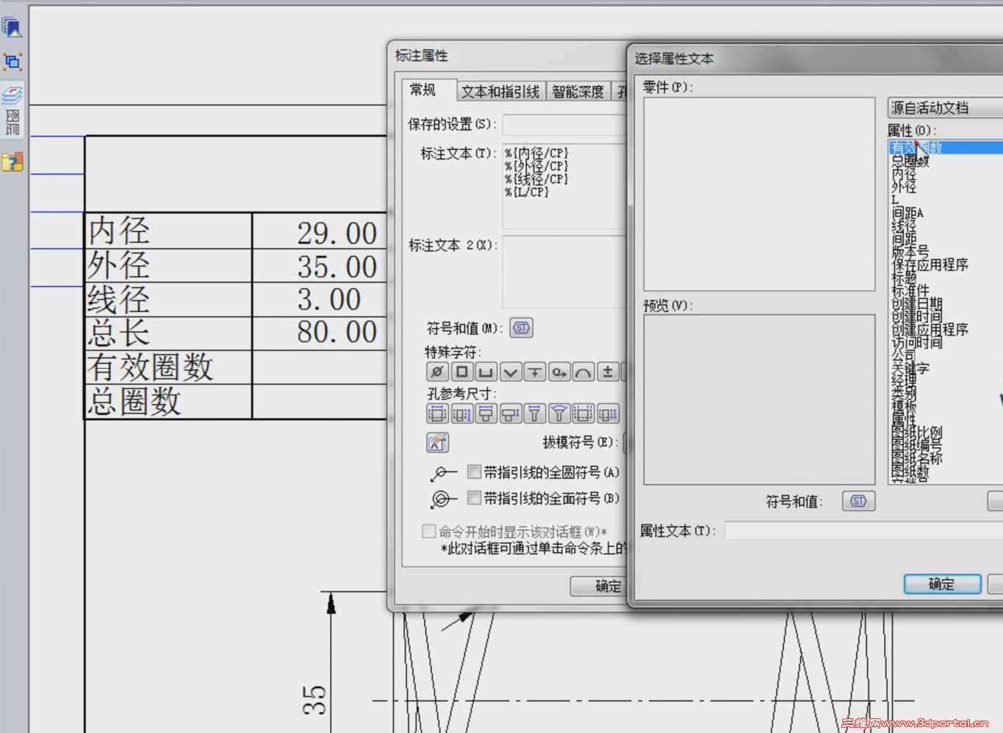Click the 35.00 value in the table

[x=337, y=267]
